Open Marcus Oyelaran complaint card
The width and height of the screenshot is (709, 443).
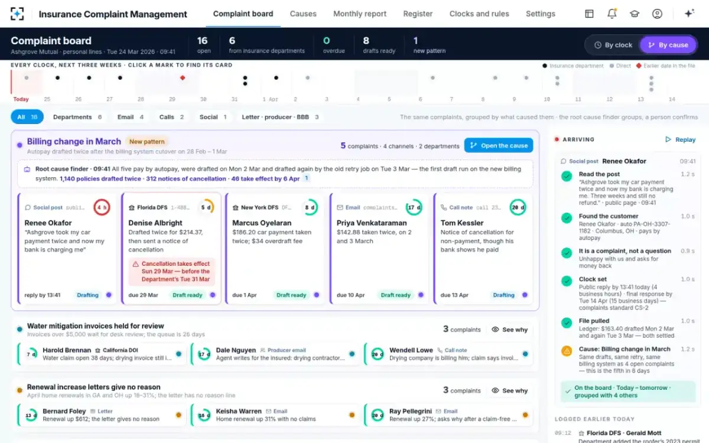click(276, 248)
